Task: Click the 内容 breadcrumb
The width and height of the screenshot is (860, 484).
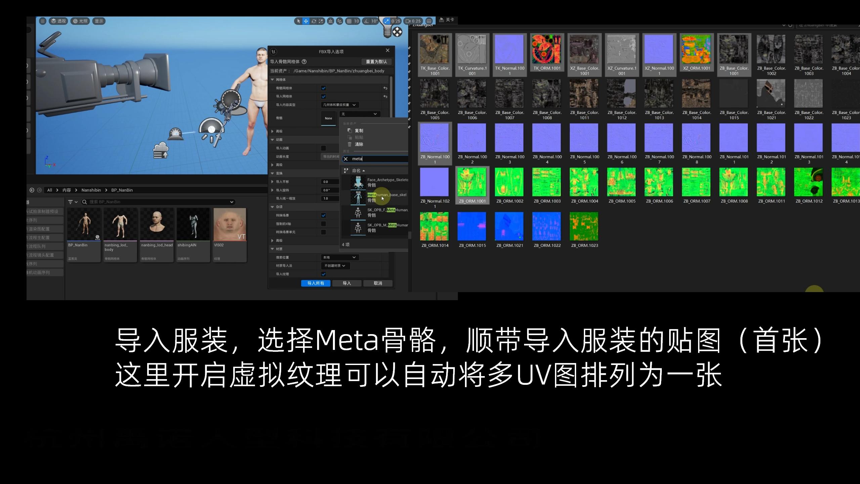Action: [67, 190]
